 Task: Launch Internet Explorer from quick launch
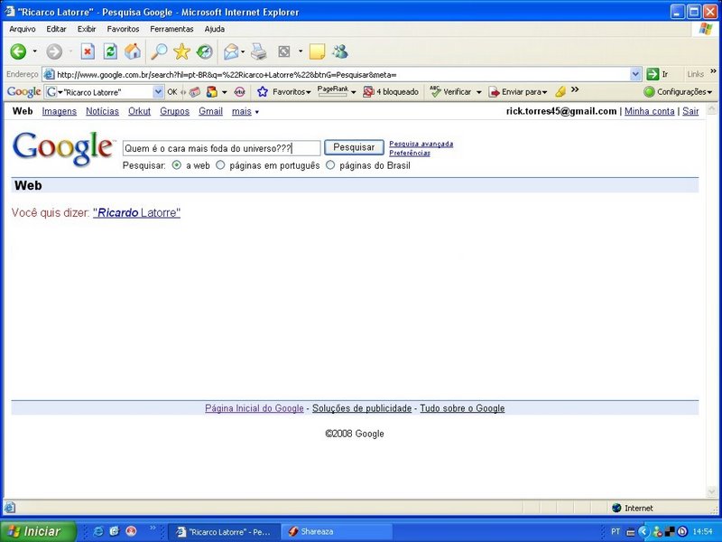(98, 531)
